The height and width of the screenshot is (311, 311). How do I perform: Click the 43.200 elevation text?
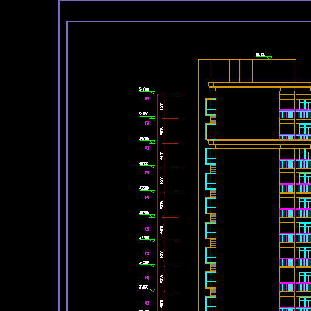(x=144, y=188)
